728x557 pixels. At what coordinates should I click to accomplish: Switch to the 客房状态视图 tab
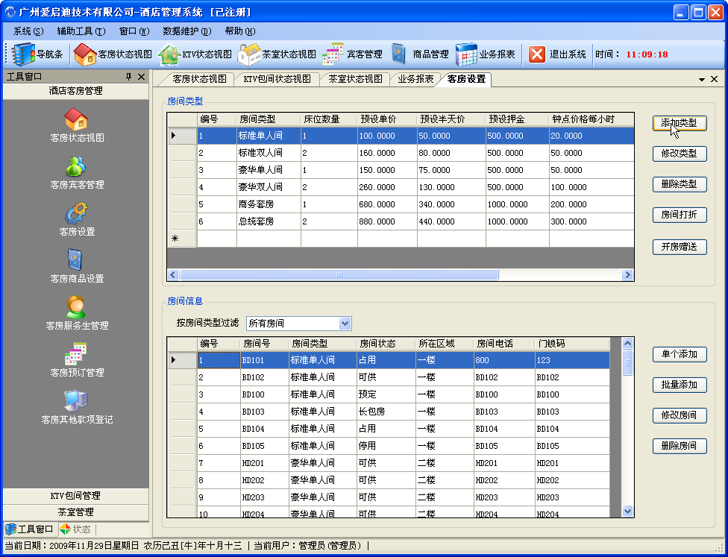click(x=199, y=79)
